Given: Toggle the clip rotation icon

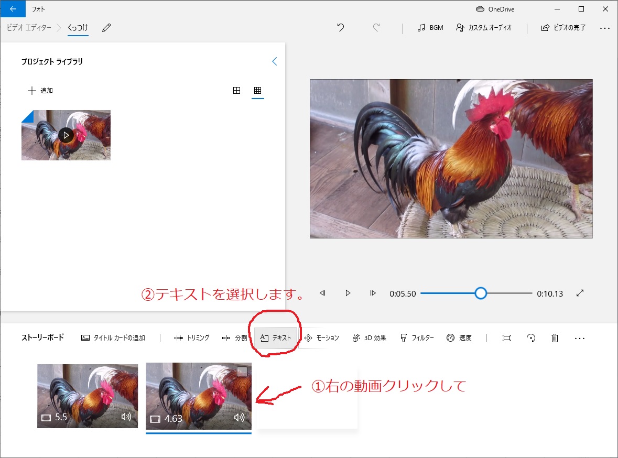Looking at the screenshot, I should [530, 338].
